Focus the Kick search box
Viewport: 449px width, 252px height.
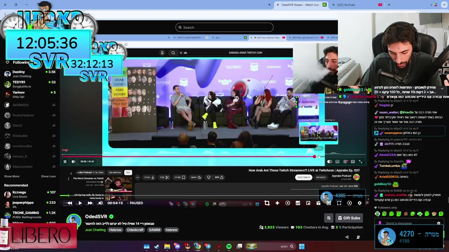pyautogui.click(x=224, y=27)
